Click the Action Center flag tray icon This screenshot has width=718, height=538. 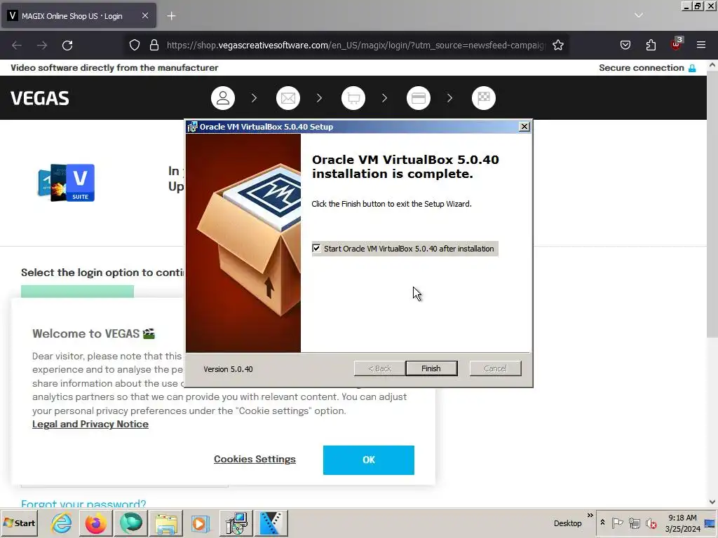[x=617, y=523]
